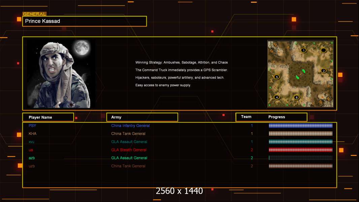Click PSY's blue loading progress bar
This screenshot has width=359, height=202.
pyautogui.click(x=300, y=126)
